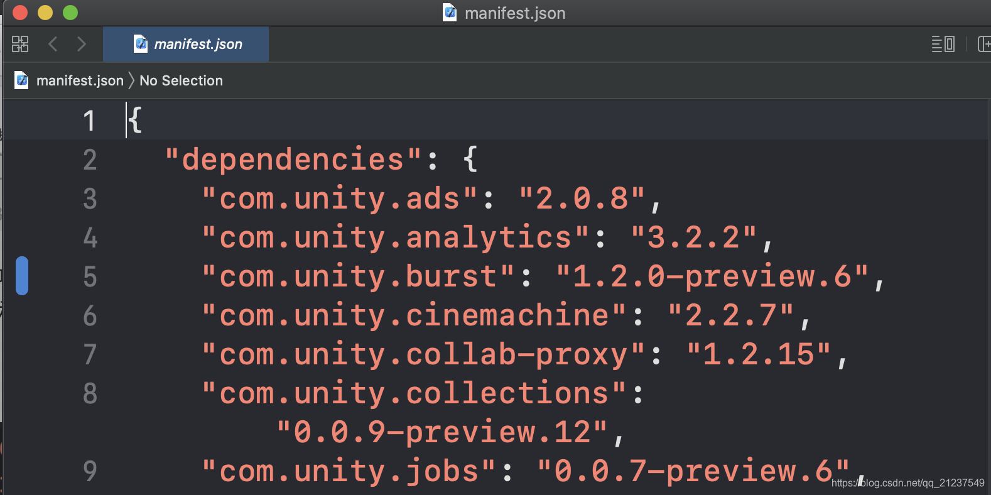Click line number 1 in the gutter
The image size is (991, 495).
89,121
